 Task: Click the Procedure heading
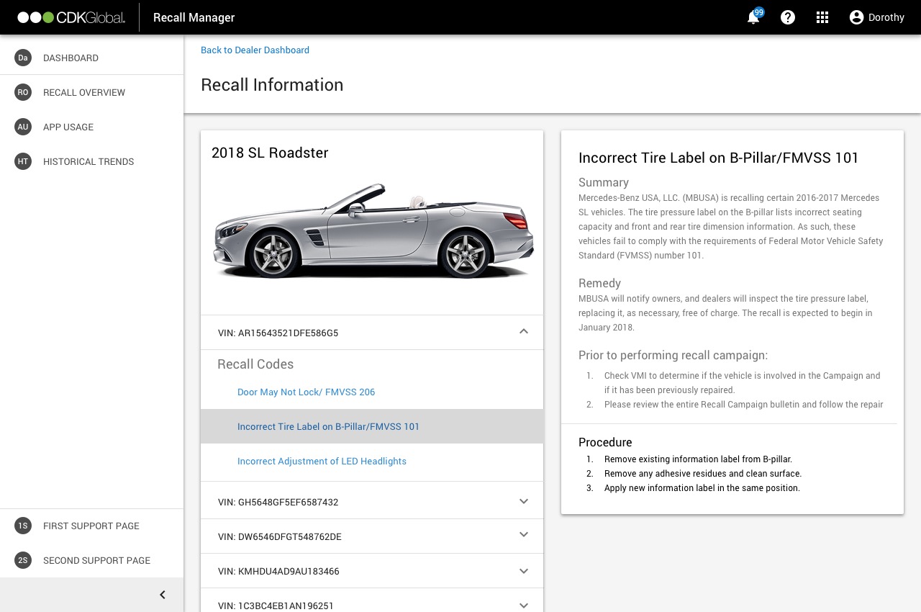[605, 442]
